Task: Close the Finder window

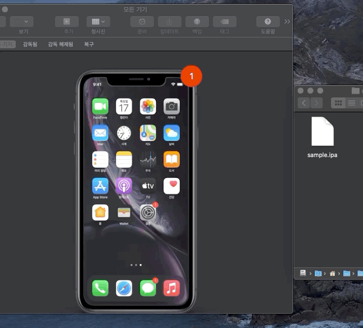Action: 301,91
